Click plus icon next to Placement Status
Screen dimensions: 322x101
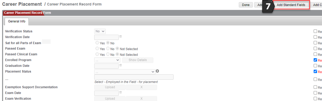coord(157,71)
